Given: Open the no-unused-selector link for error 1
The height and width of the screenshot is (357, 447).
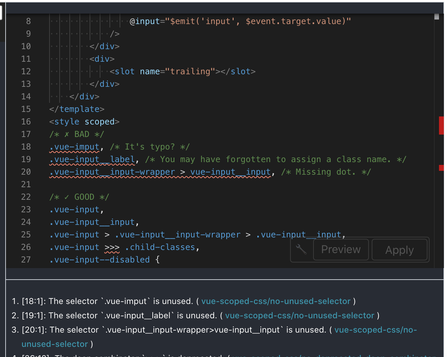Looking at the screenshot, I should [276, 301].
